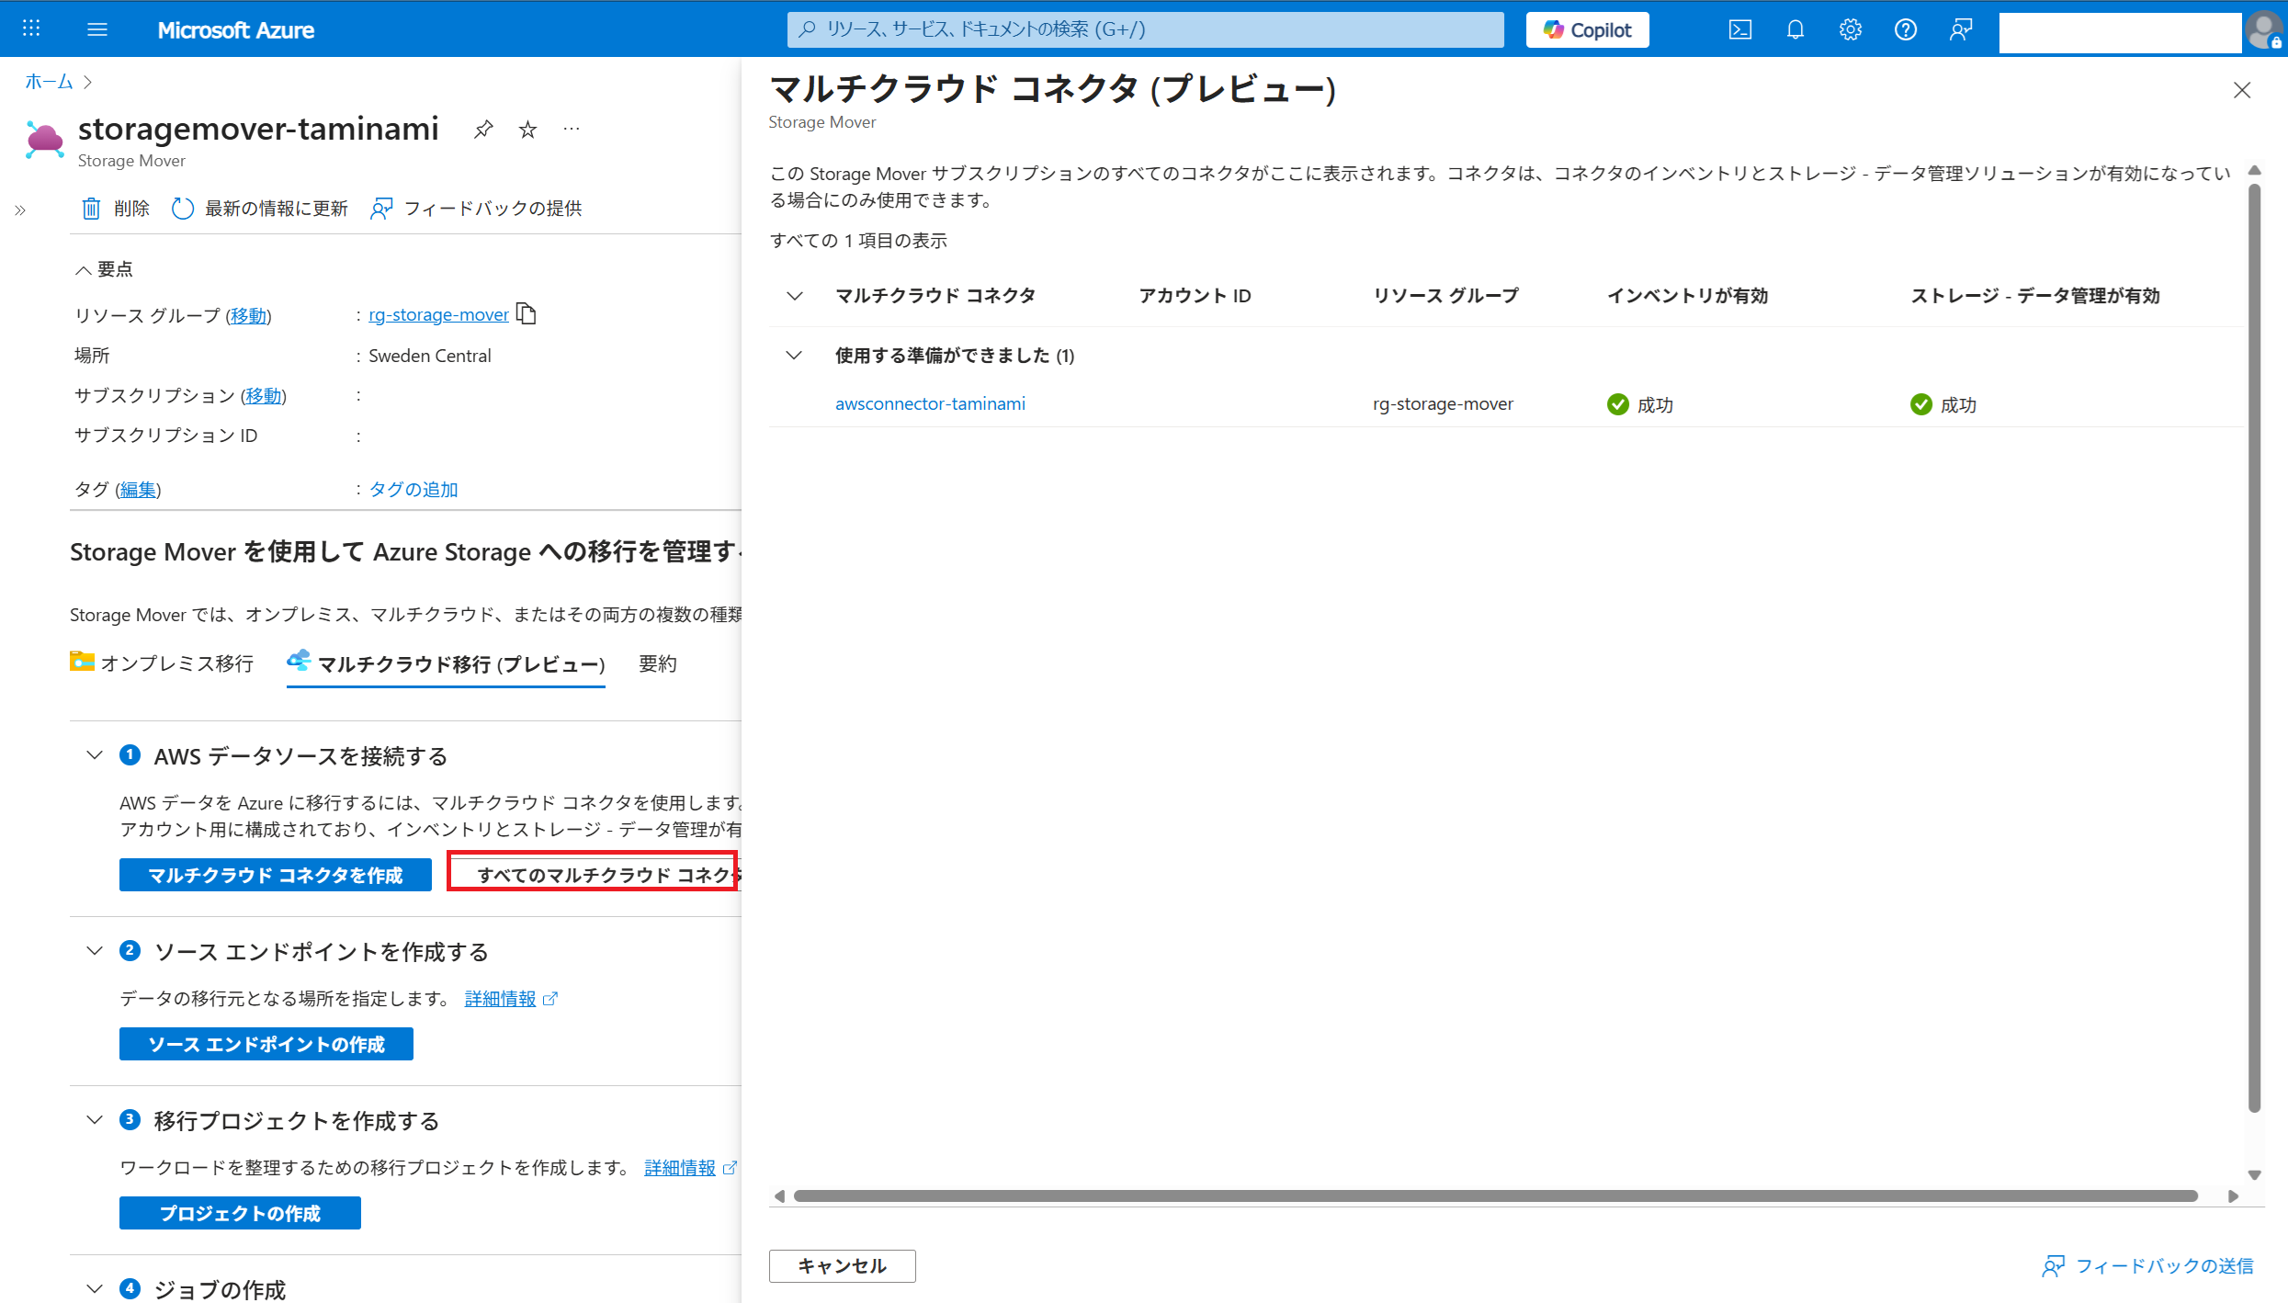Click インベントリが有効 column header
Image resolution: width=2288 pixels, height=1303 pixels.
point(1687,296)
